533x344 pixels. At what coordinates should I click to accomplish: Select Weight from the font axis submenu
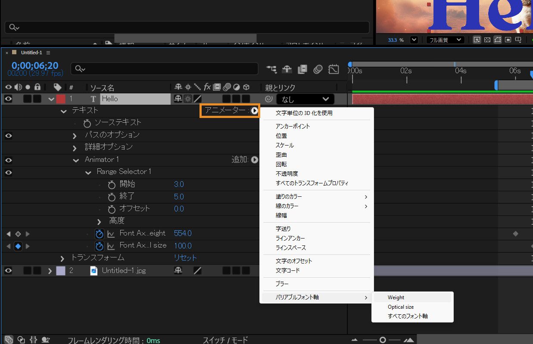point(396,297)
